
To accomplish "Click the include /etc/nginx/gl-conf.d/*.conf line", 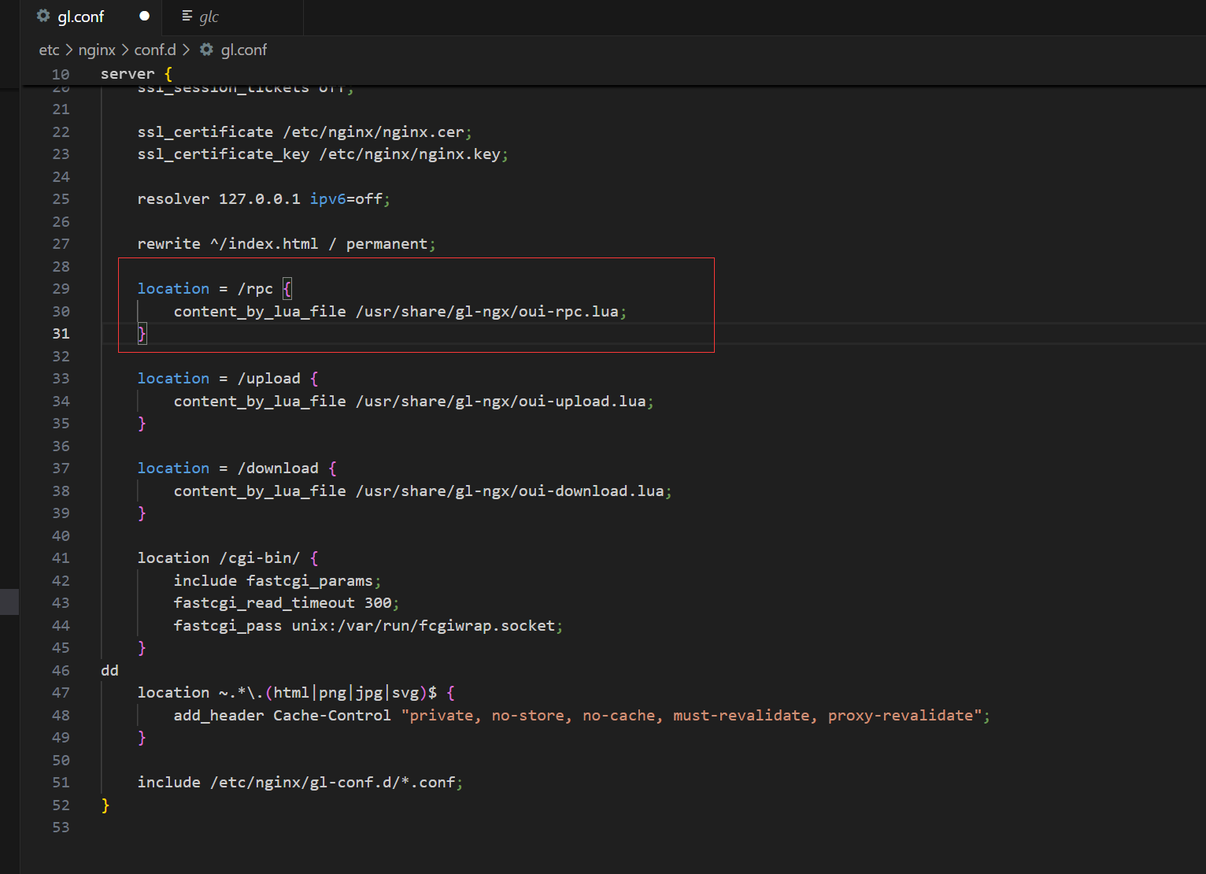I will pos(301,783).
